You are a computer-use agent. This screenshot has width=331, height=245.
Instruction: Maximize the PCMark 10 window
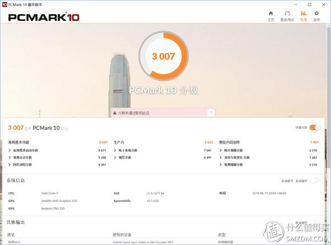tap(309, 4)
